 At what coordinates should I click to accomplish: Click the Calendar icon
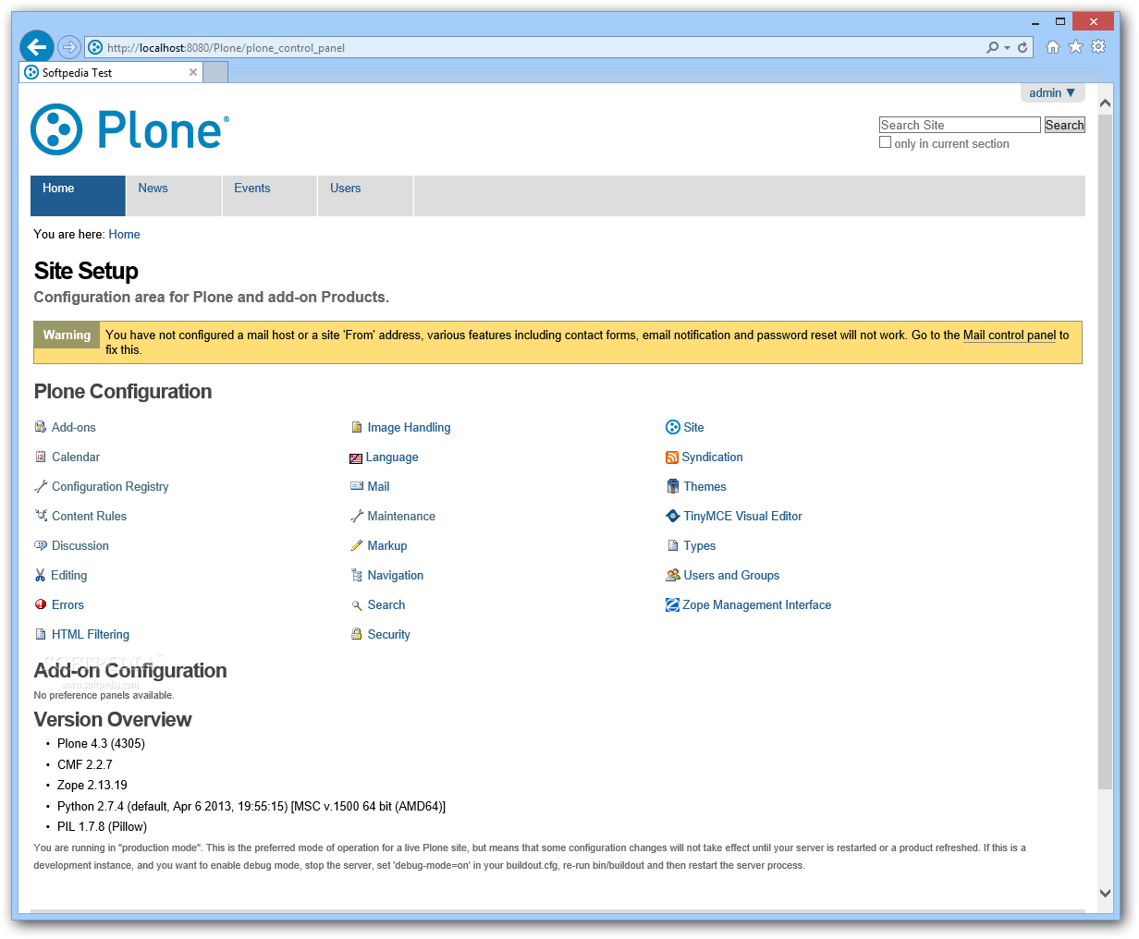click(41, 457)
